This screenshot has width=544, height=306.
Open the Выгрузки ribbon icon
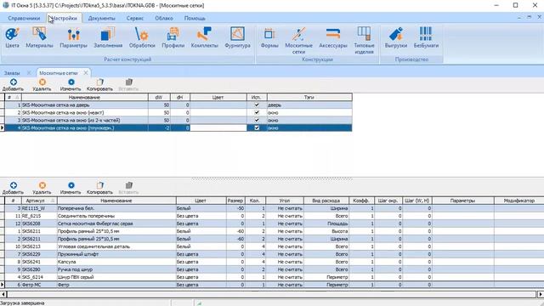[396, 37]
